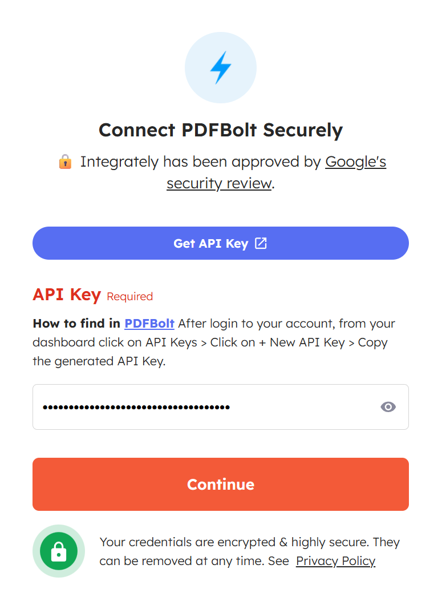Select the lightning bolt inside the circle

(221, 67)
